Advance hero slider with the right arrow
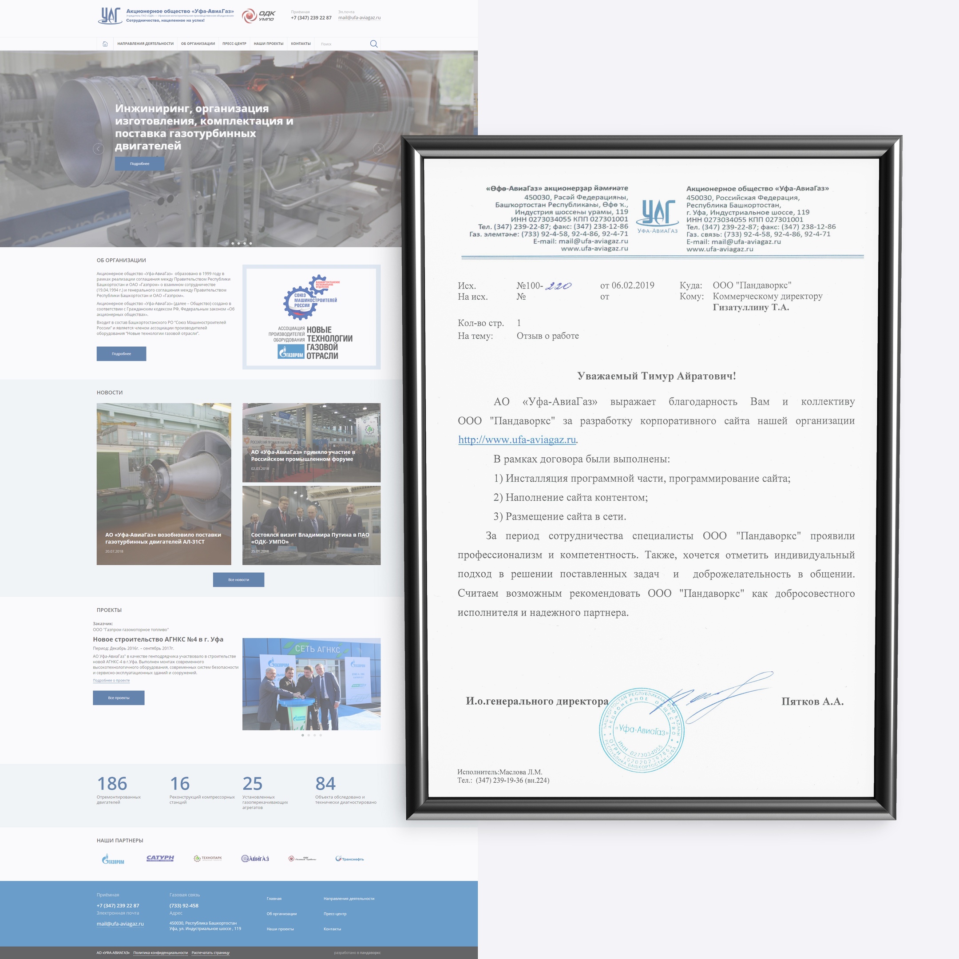 (378, 149)
